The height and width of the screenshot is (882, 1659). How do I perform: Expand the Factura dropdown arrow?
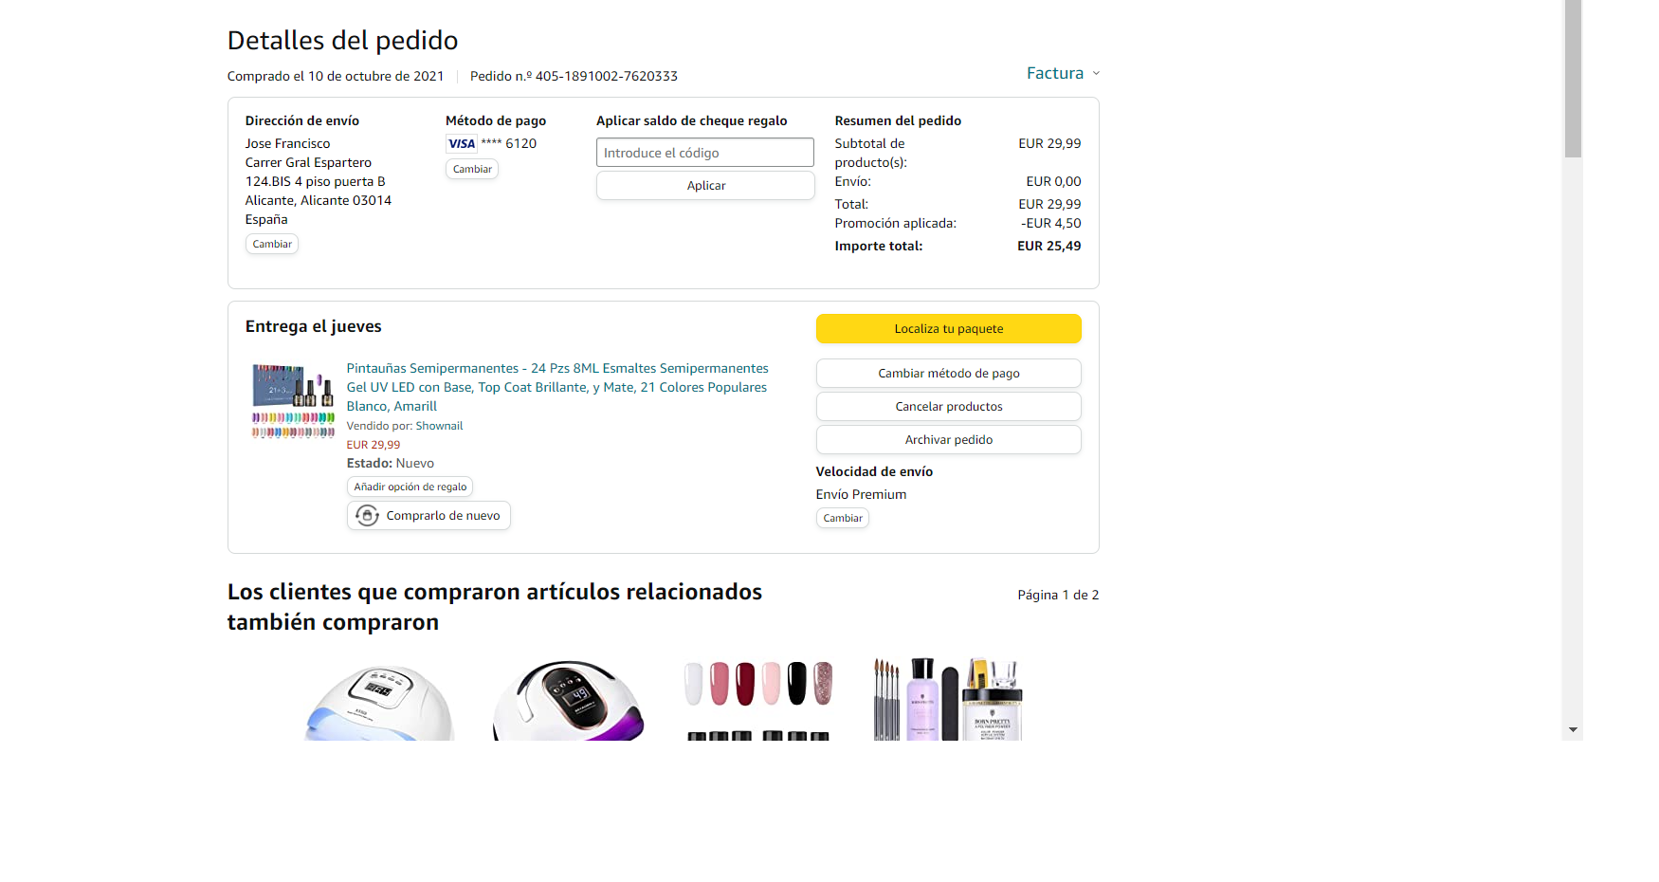[1096, 73]
